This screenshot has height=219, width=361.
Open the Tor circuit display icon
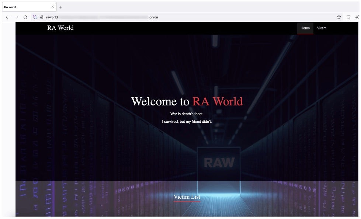[35, 17]
